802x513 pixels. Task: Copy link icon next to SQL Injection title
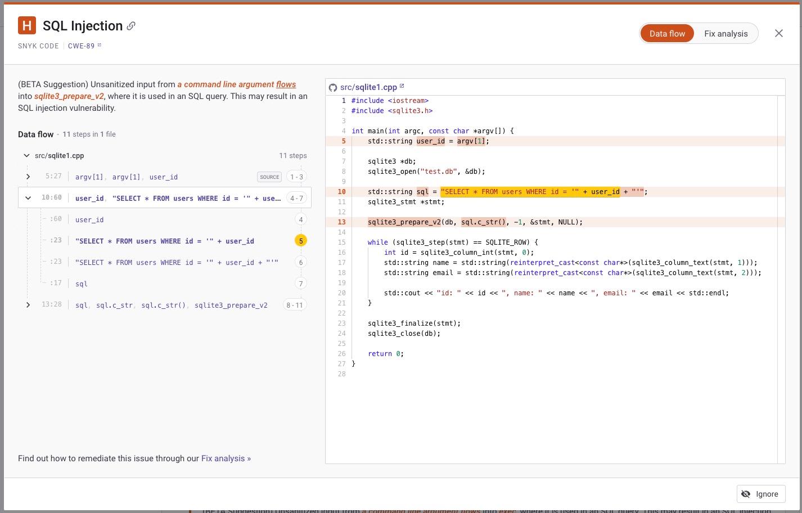point(131,26)
